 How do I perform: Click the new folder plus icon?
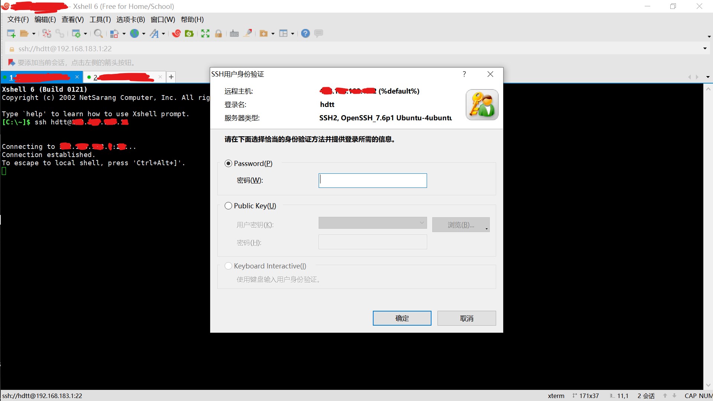coord(264,33)
